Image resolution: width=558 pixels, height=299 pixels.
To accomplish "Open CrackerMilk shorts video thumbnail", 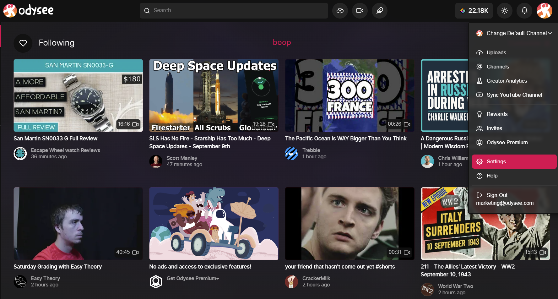I will click(x=349, y=224).
